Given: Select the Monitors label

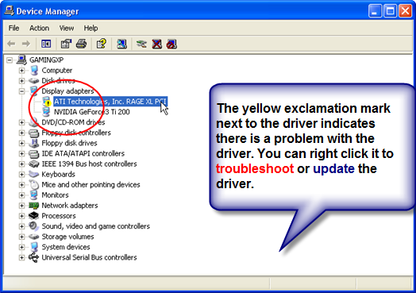Looking at the screenshot, I should (x=55, y=195).
